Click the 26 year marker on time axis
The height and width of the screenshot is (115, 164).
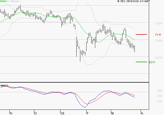click(63, 113)
